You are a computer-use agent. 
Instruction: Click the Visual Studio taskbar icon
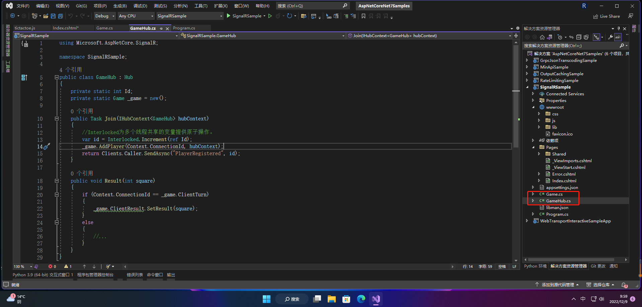click(x=376, y=299)
